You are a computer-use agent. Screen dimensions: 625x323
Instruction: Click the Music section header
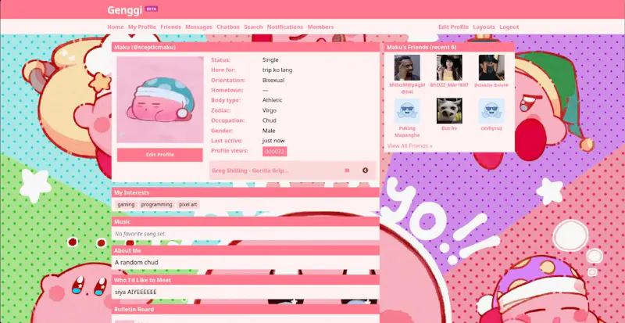pos(245,221)
